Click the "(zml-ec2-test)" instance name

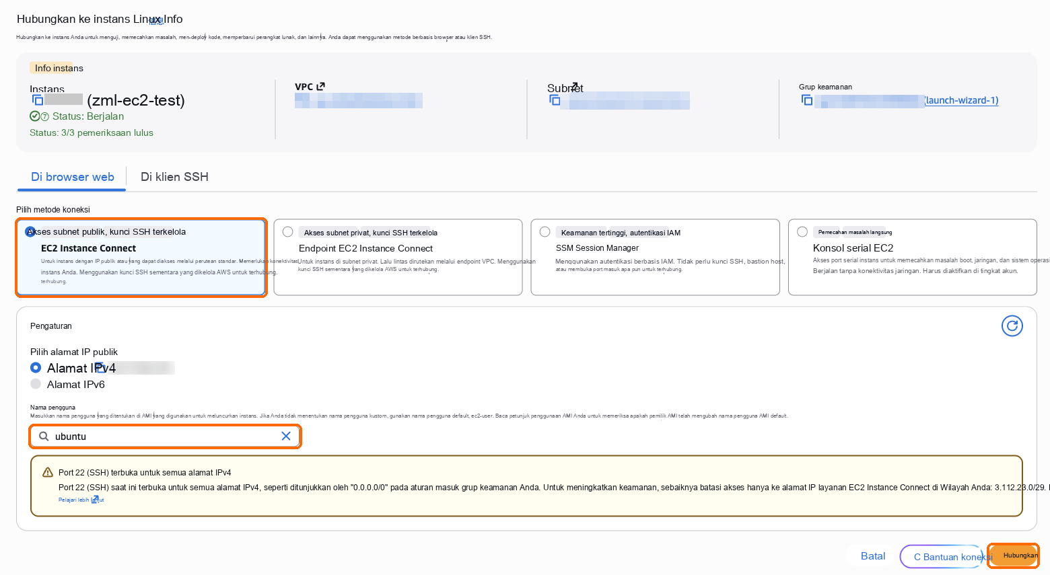pyautogui.click(x=136, y=100)
